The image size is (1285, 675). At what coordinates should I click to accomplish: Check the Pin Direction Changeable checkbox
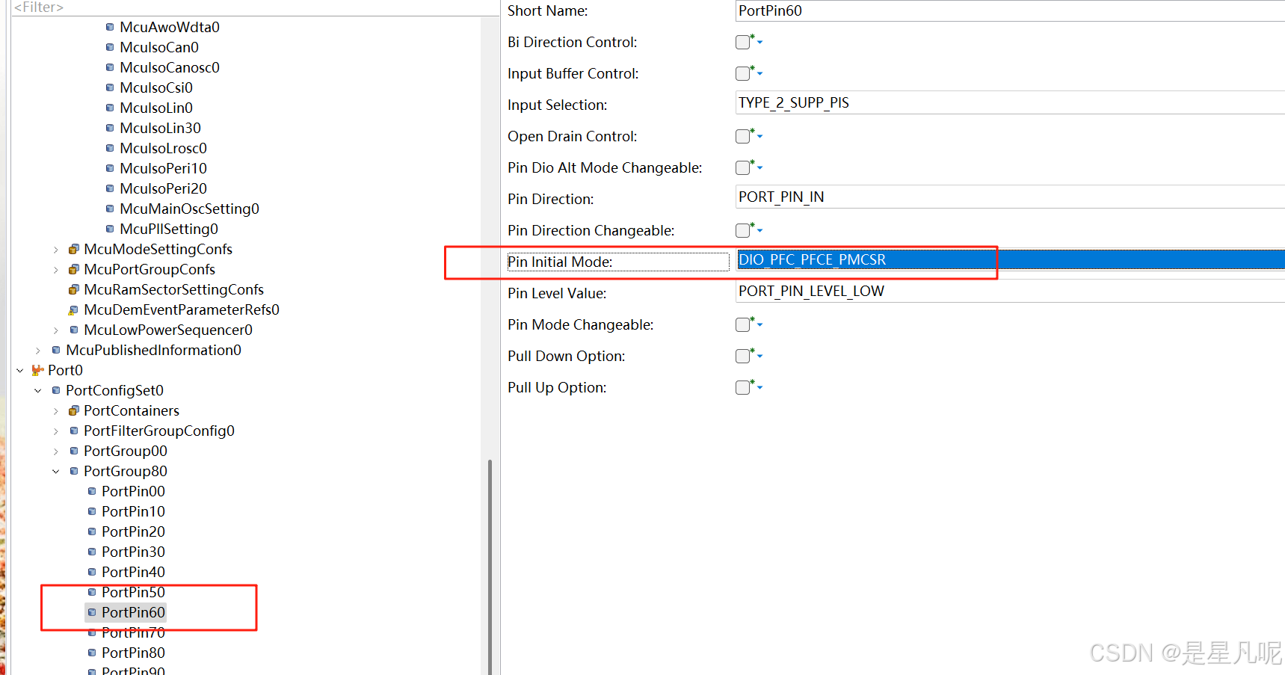pyautogui.click(x=742, y=231)
